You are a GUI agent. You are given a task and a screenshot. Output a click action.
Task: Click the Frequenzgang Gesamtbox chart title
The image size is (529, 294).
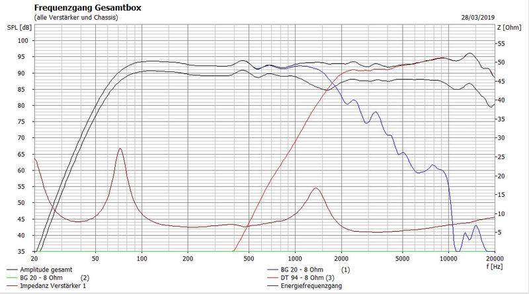pyautogui.click(x=88, y=8)
